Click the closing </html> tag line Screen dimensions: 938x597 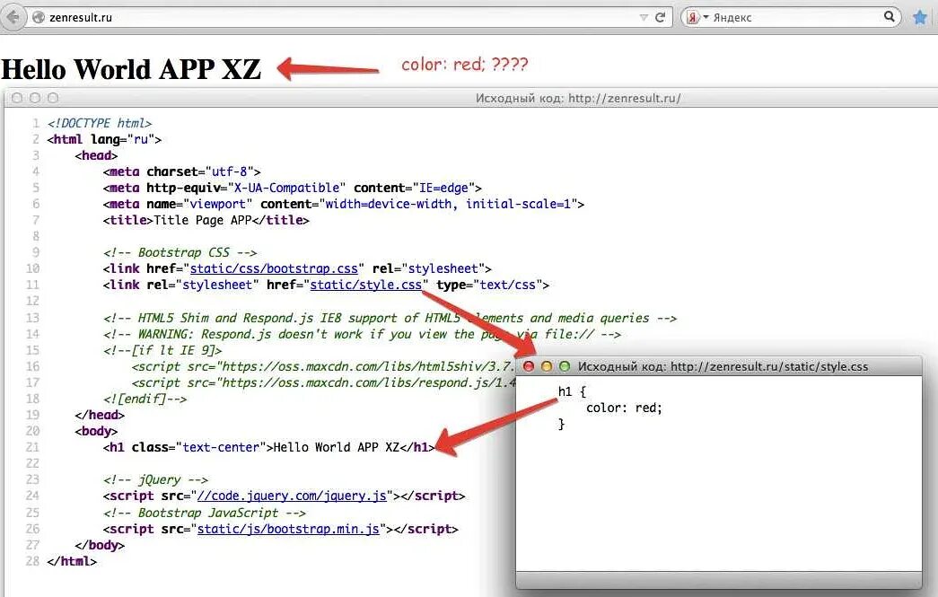click(x=72, y=561)
